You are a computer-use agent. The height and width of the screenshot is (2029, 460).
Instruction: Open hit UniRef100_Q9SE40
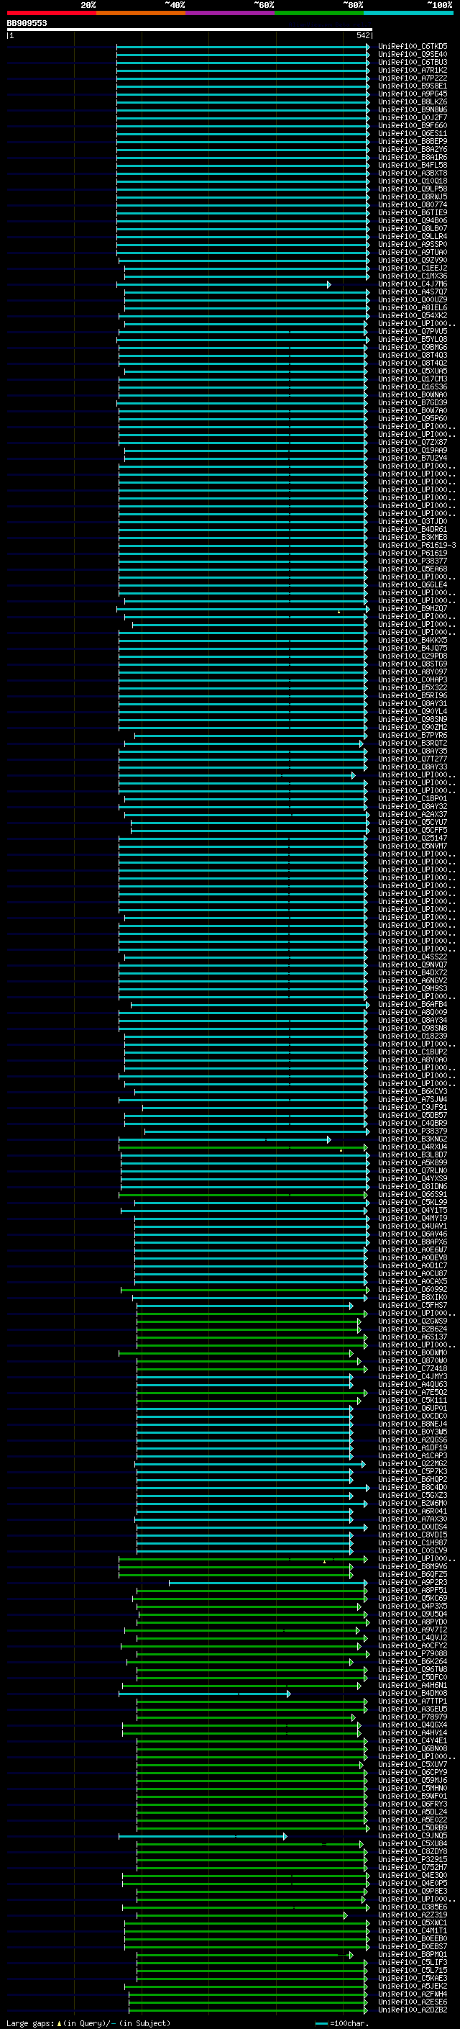413,55
